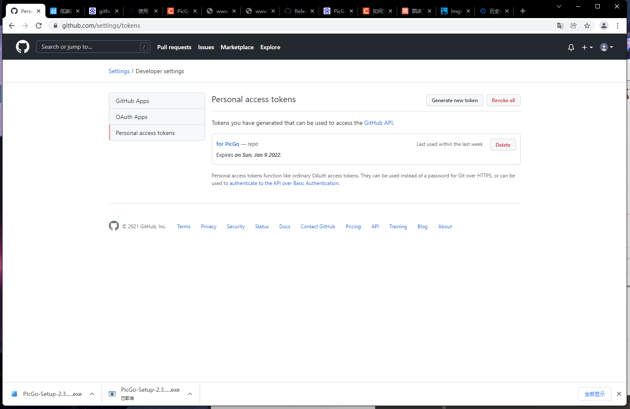Open API footer link
Image resolution: width=630 pixels, height=409 pixels.
click(375, 227)
